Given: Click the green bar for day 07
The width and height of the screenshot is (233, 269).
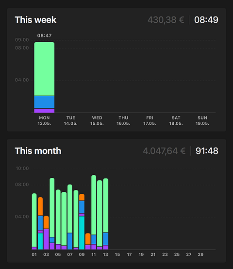Looking at the screenshot, I should (x=70, y=209).
